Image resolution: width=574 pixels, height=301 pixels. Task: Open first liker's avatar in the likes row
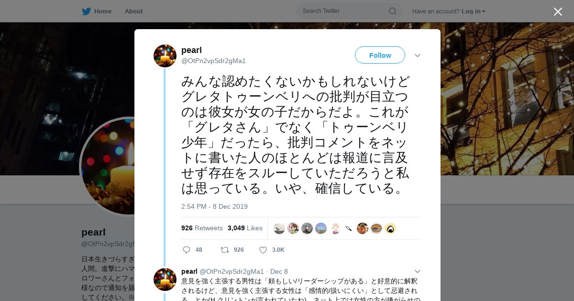(279, 228)
